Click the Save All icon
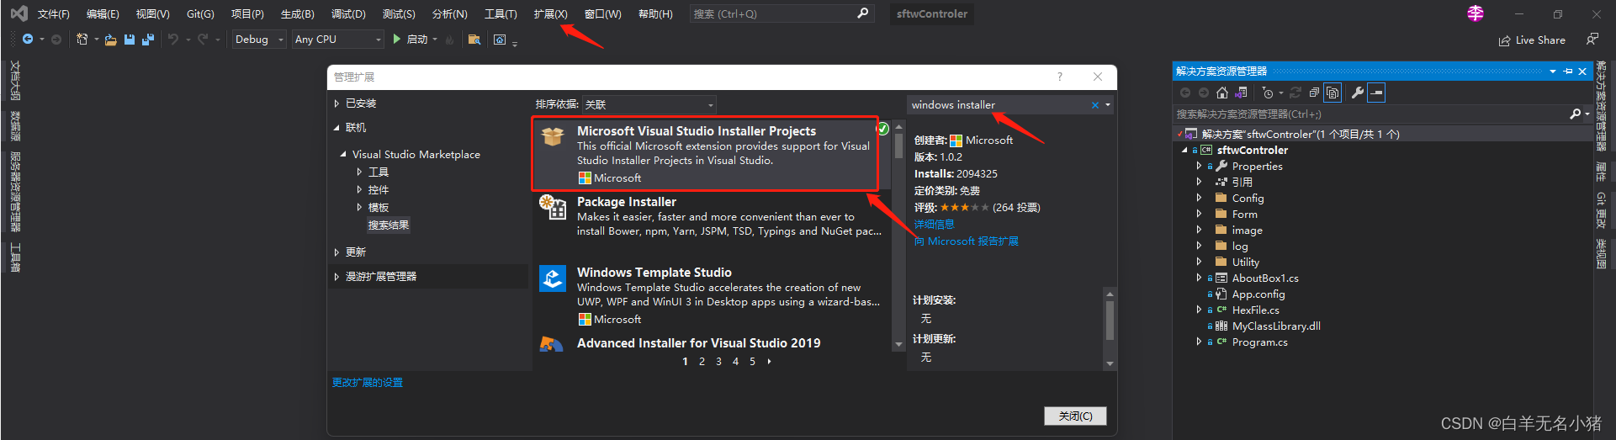 click(x=148, y=40)
